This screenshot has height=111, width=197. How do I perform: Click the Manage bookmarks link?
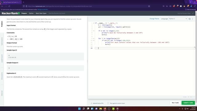(43, 10)
